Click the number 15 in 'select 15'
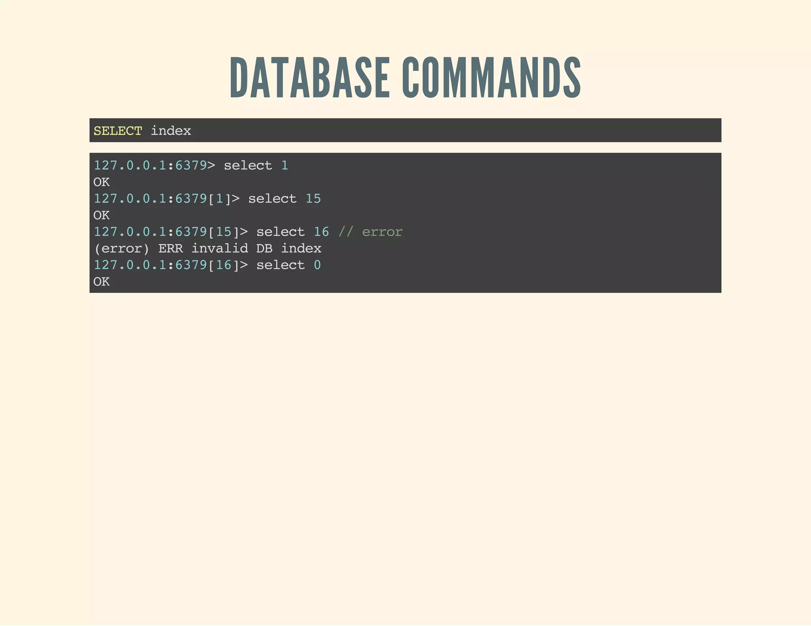The width and height of the screenshot is (811, 626). tap(313, 199)
